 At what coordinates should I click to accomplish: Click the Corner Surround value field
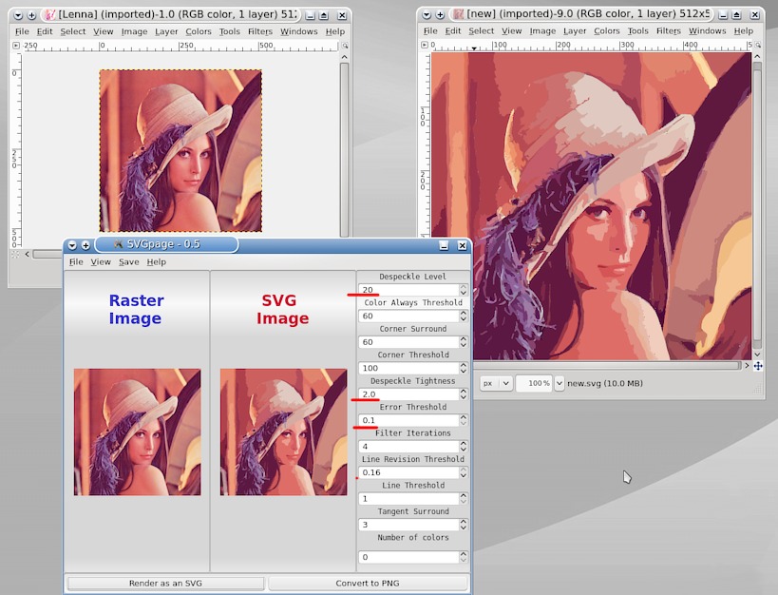[x=408, y=342]
